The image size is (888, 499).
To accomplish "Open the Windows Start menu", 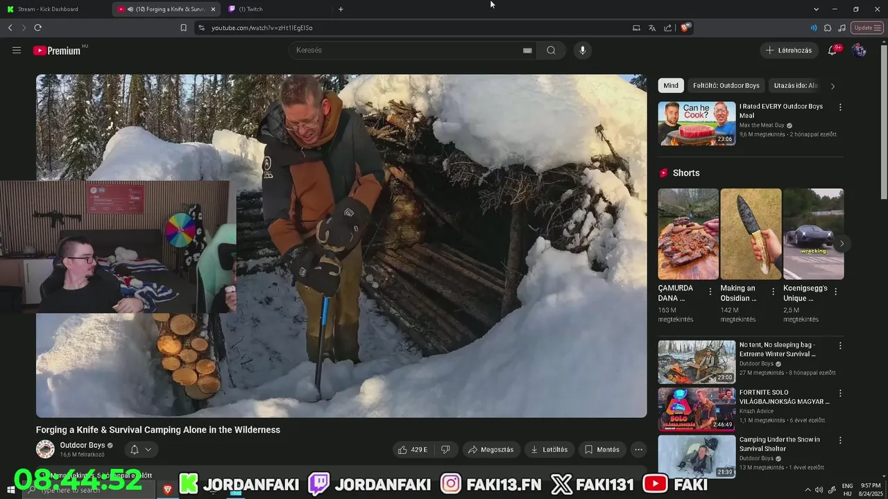I will (x=10, y=490).
